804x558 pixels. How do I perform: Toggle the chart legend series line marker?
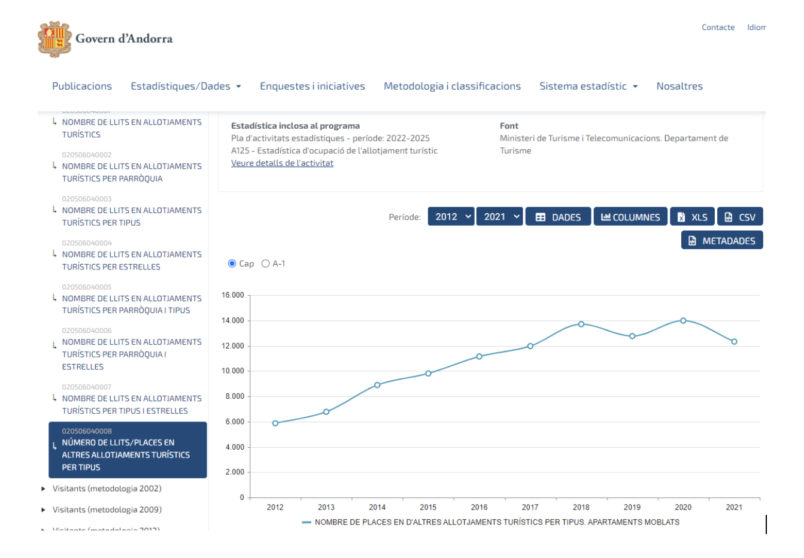tap(307, 522)
